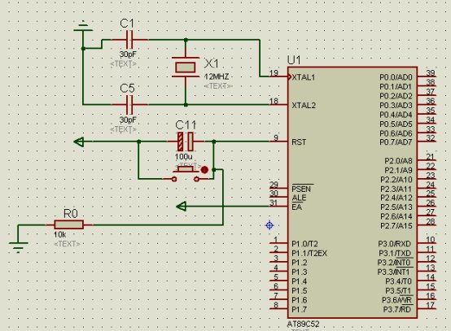Click pin number 17 on the chip
This screenshot has width=451, height=331.
431,306
